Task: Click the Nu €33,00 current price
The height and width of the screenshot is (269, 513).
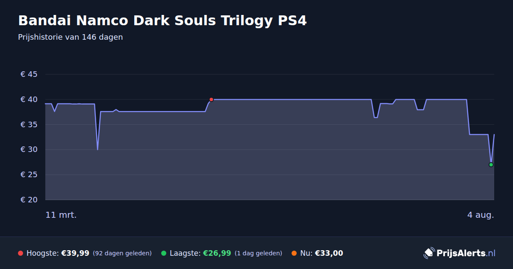Action: (329, 253)
